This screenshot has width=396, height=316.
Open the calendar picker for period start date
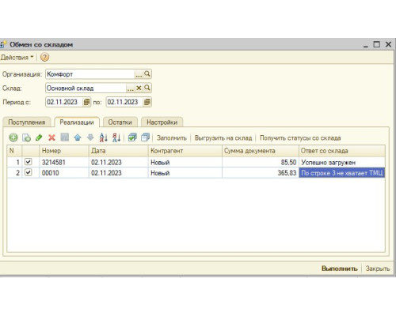(x=86, y=102)
